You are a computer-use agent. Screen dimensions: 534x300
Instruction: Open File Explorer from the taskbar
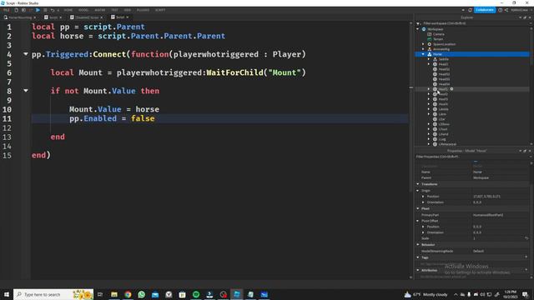(114, 294)
